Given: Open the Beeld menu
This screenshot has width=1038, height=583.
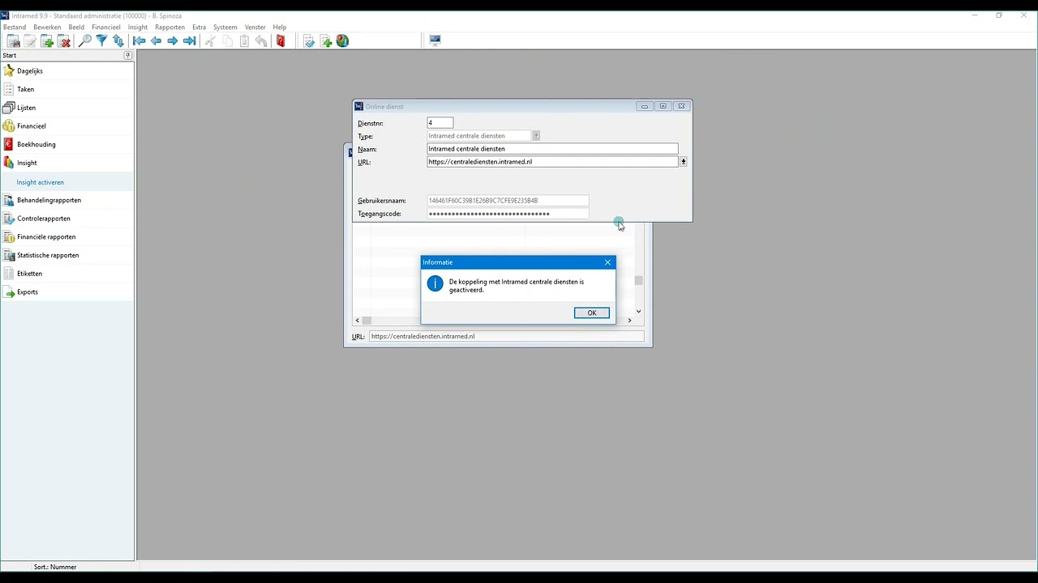Looking at the screenshot, I should 76,28.
